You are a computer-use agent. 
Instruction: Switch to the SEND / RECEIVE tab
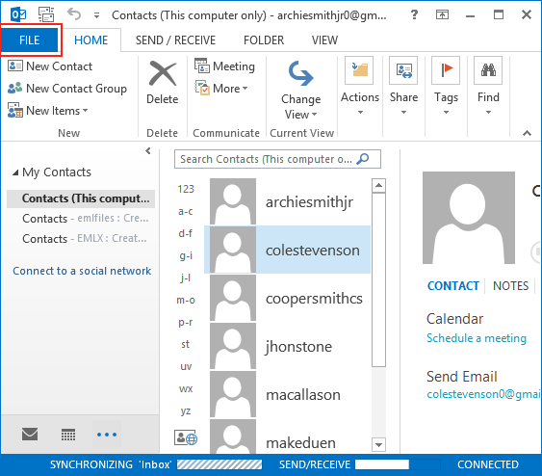click(175, 40)
